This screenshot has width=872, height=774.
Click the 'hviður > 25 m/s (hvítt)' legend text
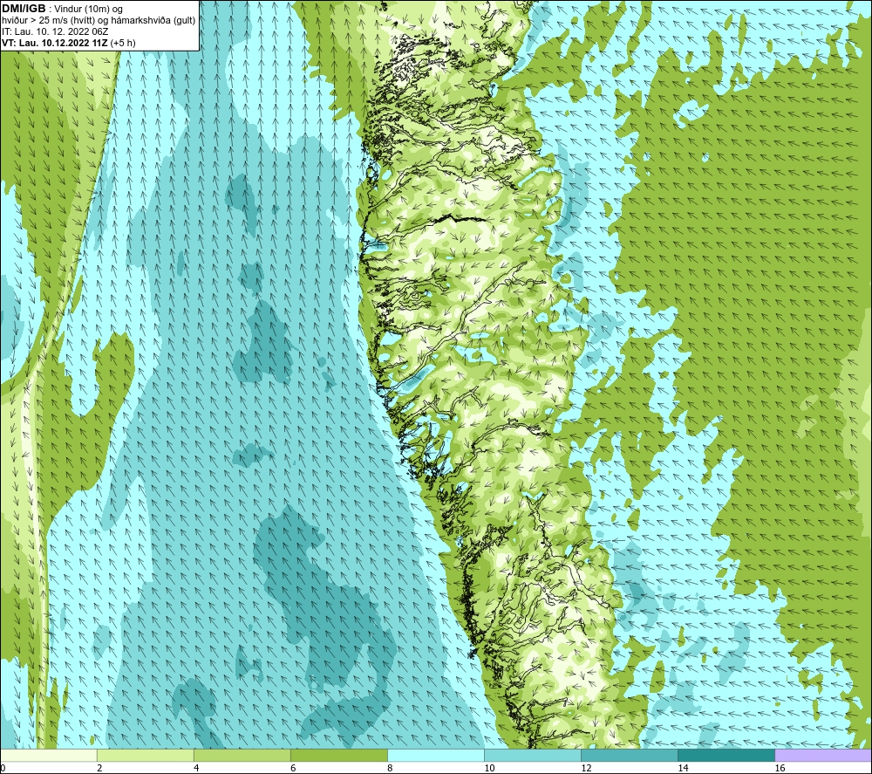[x=48, y=21]
